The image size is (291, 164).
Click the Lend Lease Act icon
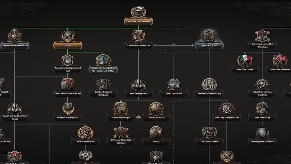174,84
